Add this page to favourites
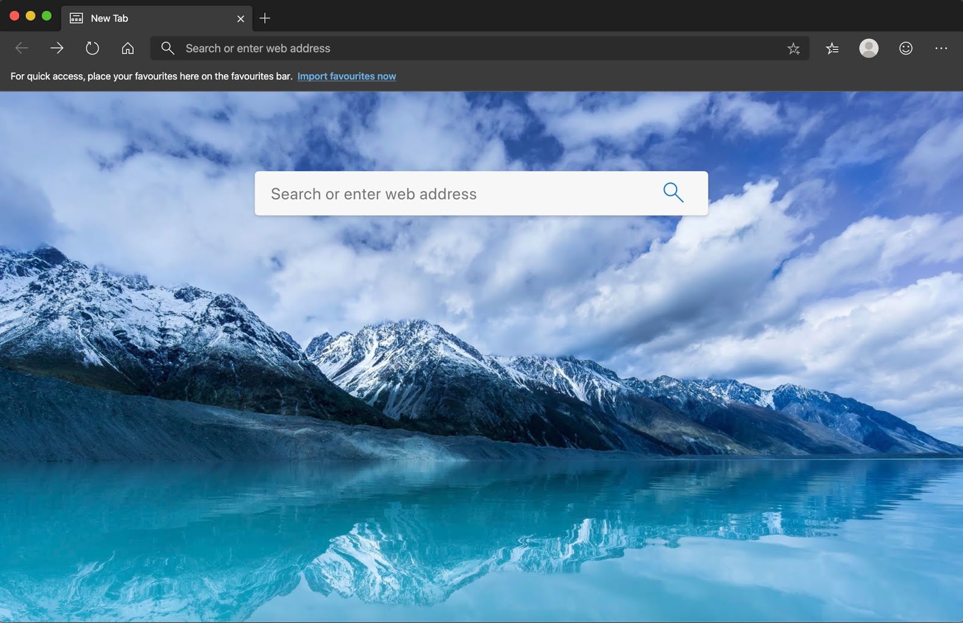This screenshot has height=623, width=963. coord(794,49)
